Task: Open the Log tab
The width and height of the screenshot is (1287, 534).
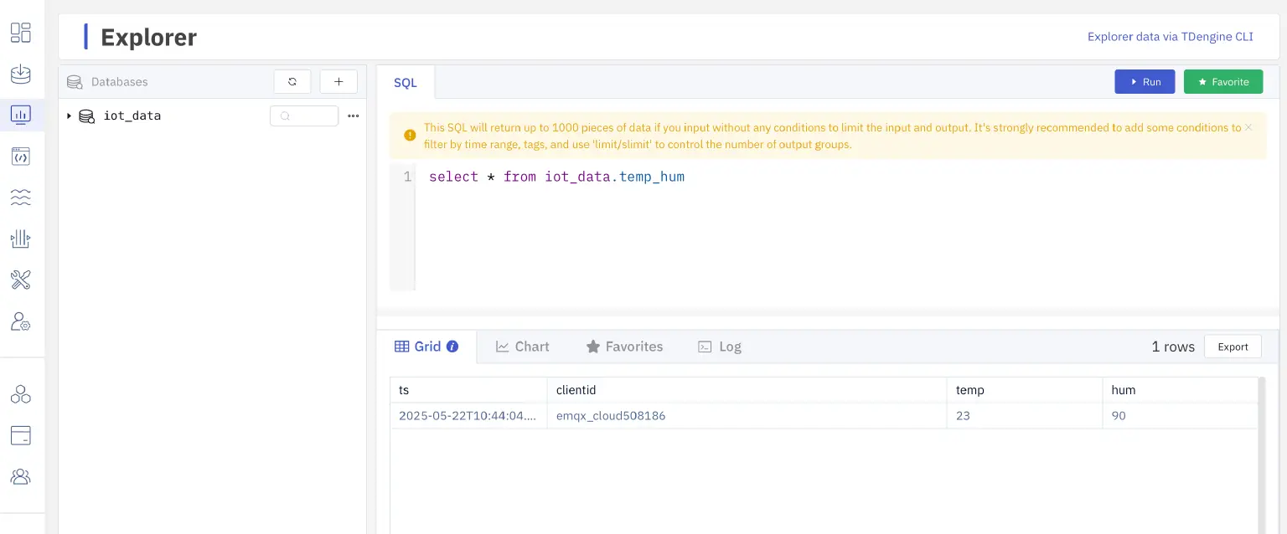Action: (720, 347)
